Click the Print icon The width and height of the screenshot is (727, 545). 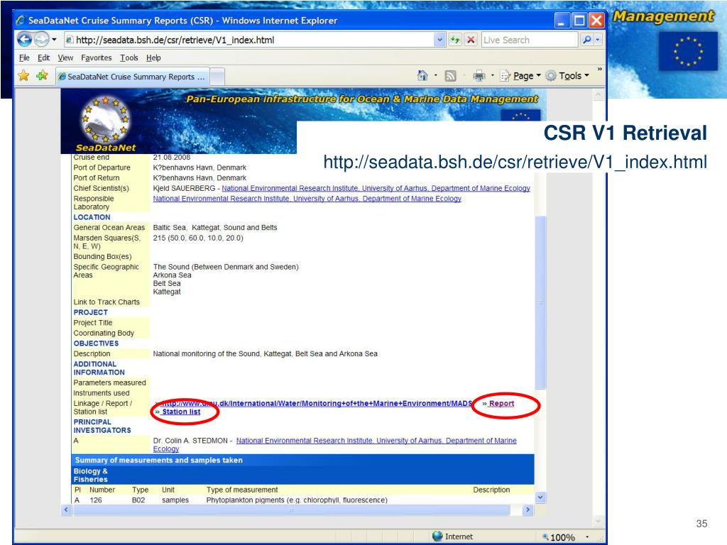tap(479, 75)
